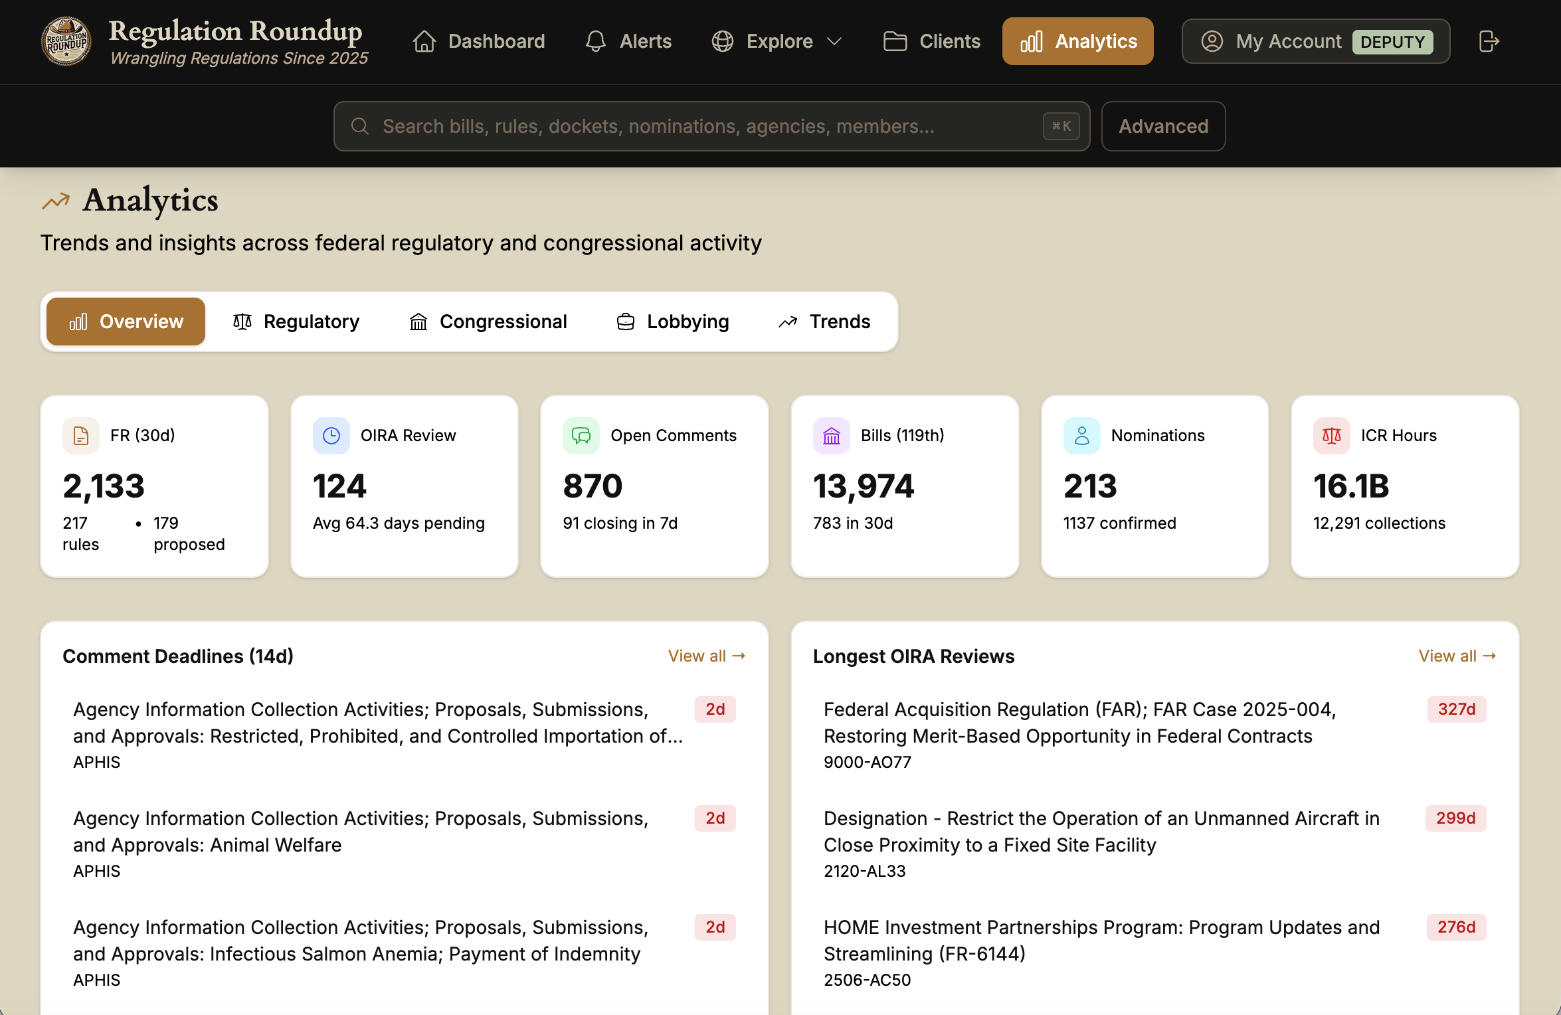Click the sign-out icon on the far right

point(1488,41)
